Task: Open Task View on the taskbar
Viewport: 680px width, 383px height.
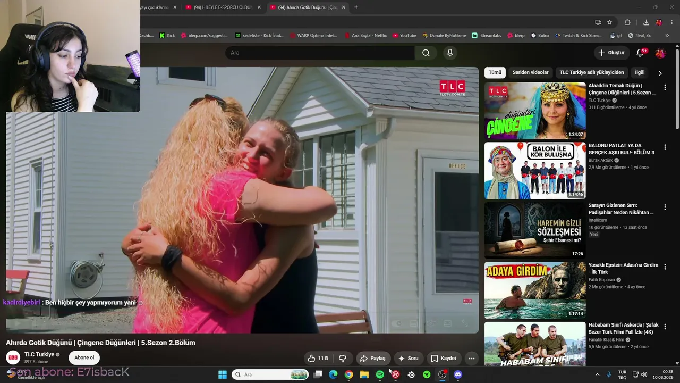Action: click(x=318, y=374)
